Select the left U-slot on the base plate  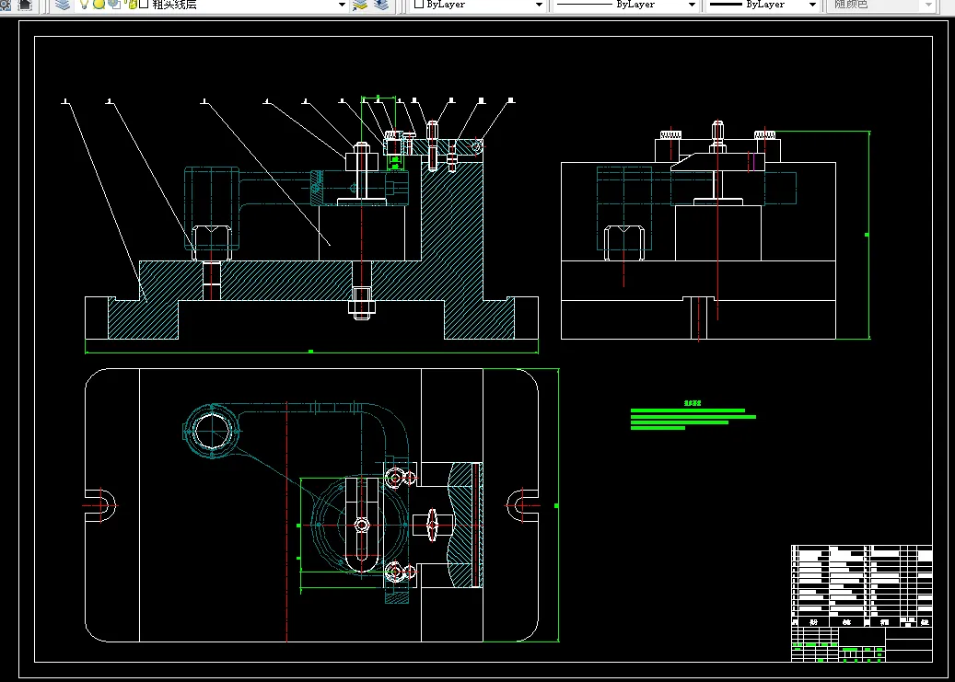[101, 504]
